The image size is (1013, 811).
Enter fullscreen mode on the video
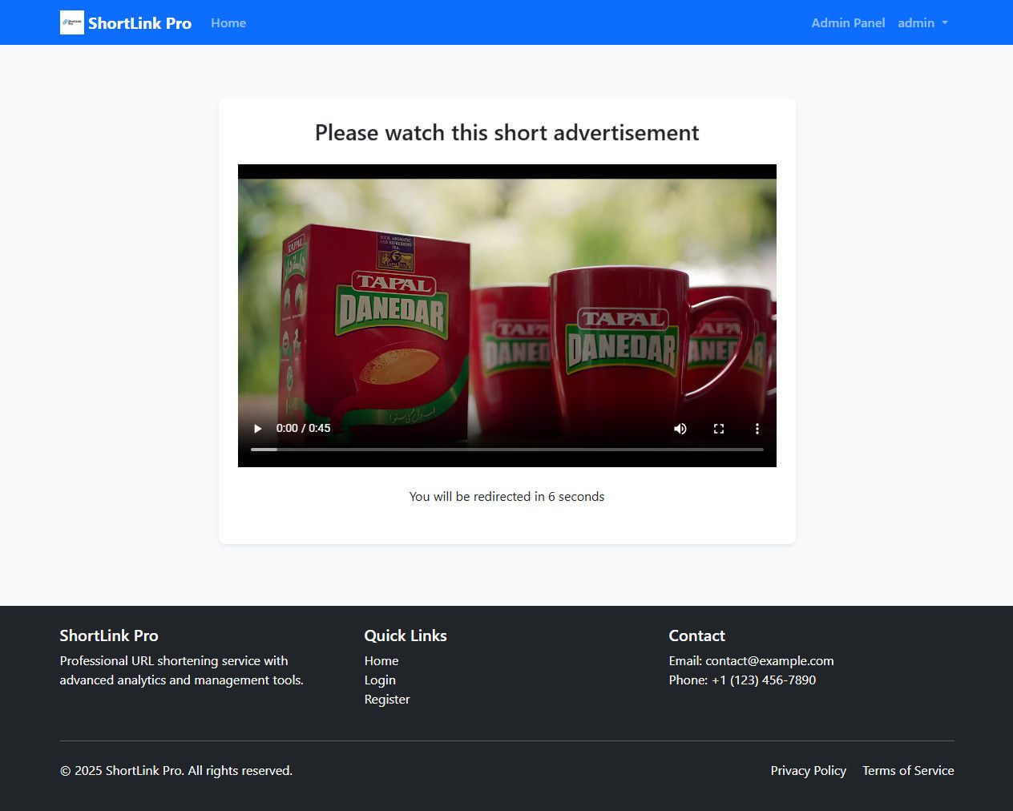pos(719,429)
